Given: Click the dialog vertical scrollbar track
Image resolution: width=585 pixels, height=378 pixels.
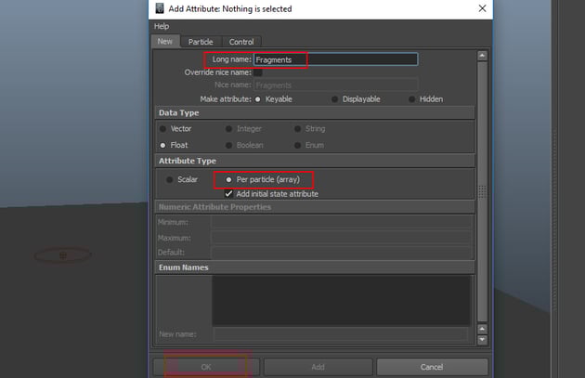Looking at the screenshot, I should [482, 191].
